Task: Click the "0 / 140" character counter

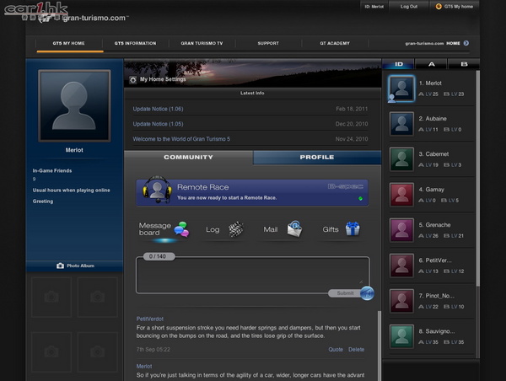Action: click(x=158, y=256)
